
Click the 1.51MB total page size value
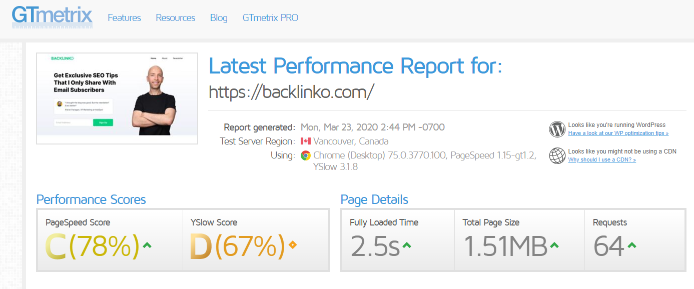[505, 246]
